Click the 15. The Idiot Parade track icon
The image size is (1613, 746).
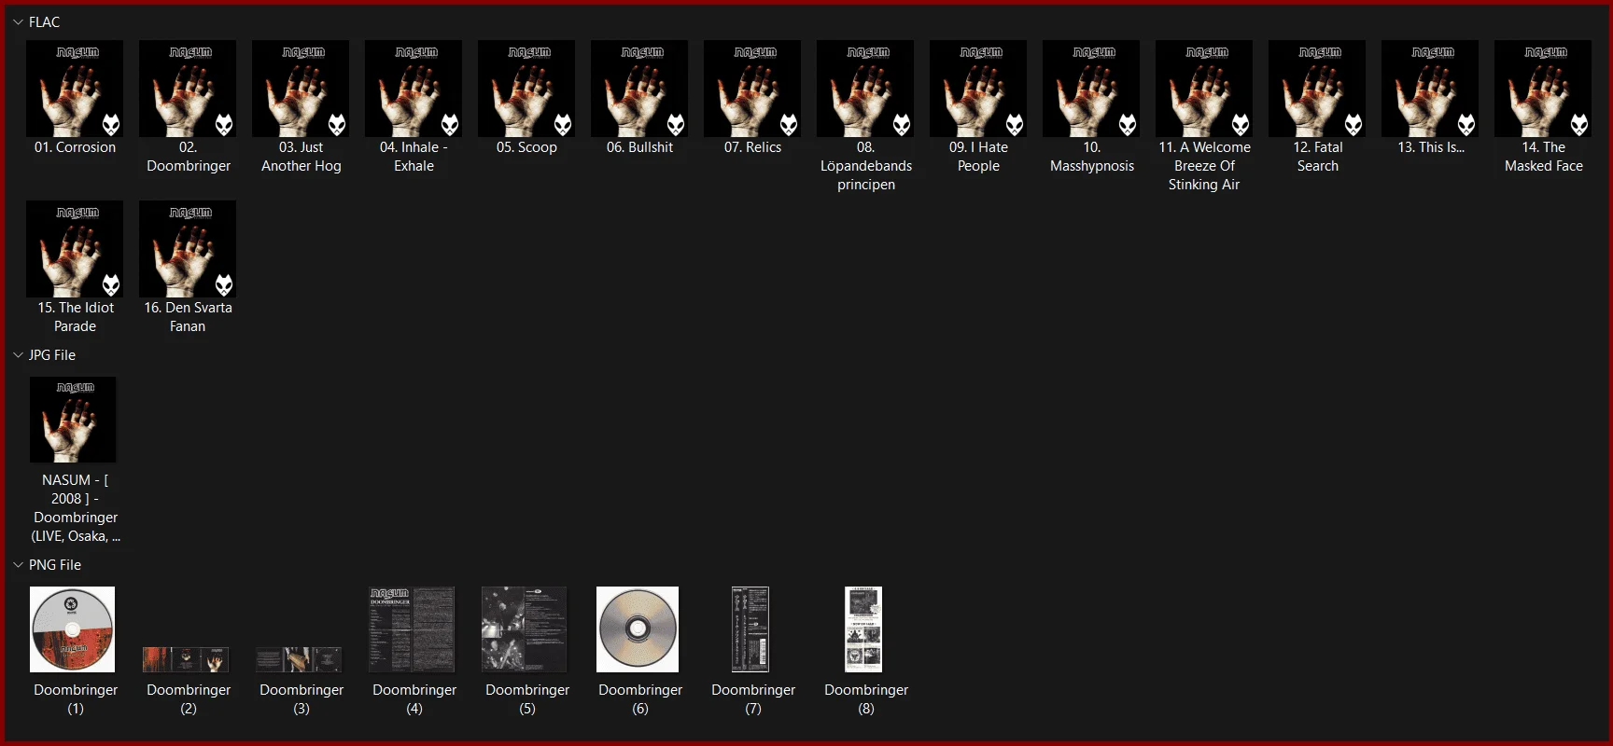coord(75,249)
